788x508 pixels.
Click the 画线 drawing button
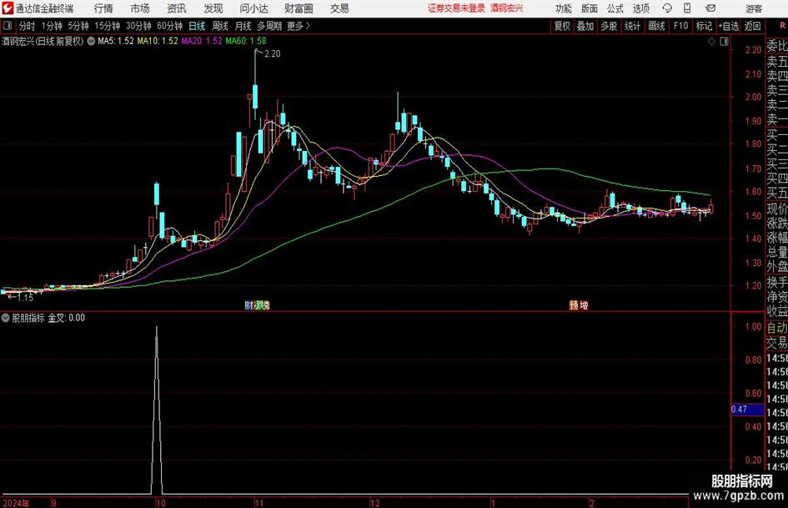[x=656, y=26]
